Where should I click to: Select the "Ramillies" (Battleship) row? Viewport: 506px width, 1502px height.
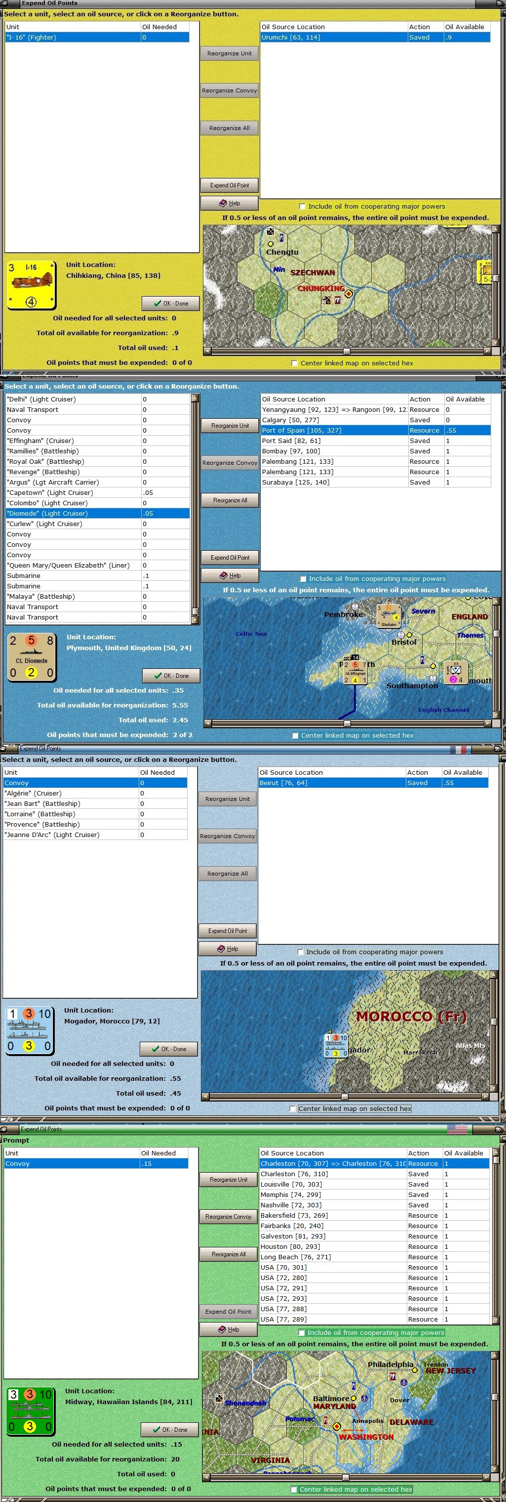coord(97,451)
